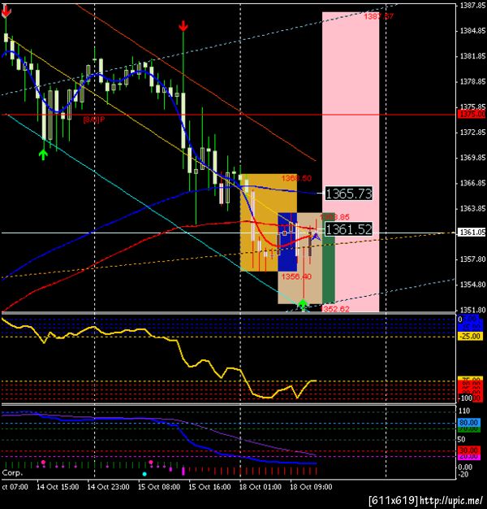
Task: Click the 1387.57 label on the pink zone
Action: coord(378,16)
